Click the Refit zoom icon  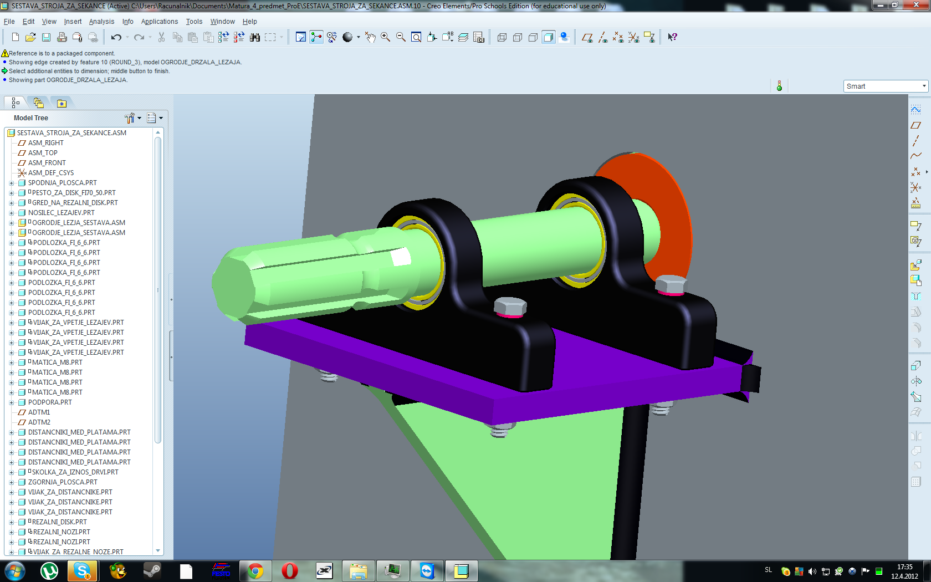point(416,37)
